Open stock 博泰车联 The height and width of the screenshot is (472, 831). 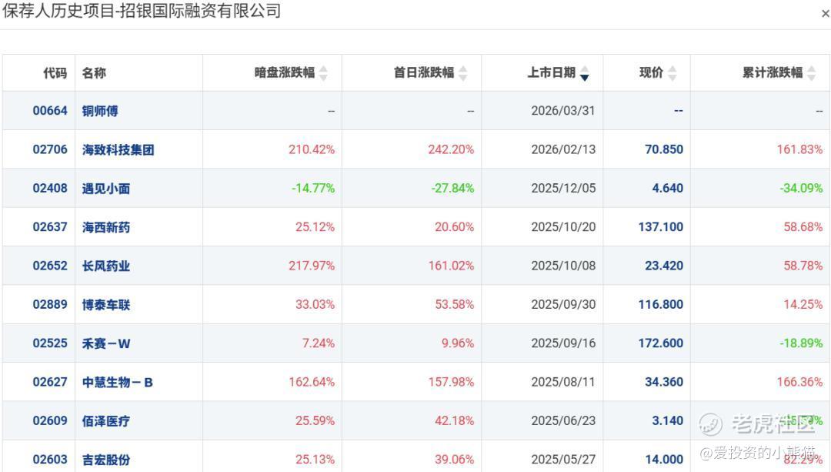tap(105, 304)
